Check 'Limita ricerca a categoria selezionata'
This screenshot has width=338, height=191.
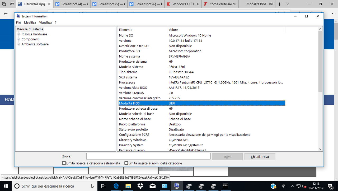tap(64, 163)
